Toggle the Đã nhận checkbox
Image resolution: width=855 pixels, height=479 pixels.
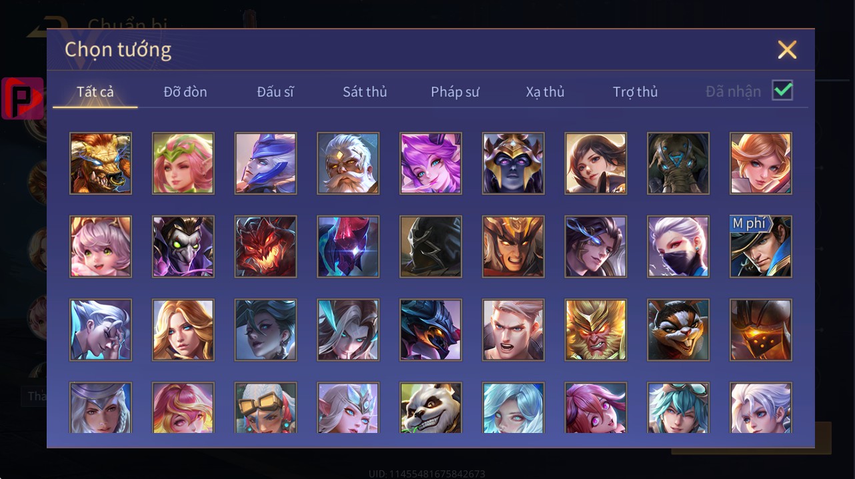click(782, 91)
